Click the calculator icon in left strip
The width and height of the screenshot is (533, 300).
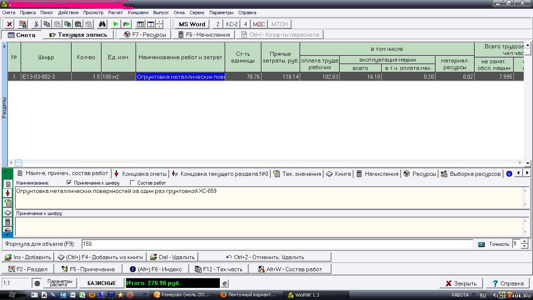pyautogui.click(x=7, y=222)
